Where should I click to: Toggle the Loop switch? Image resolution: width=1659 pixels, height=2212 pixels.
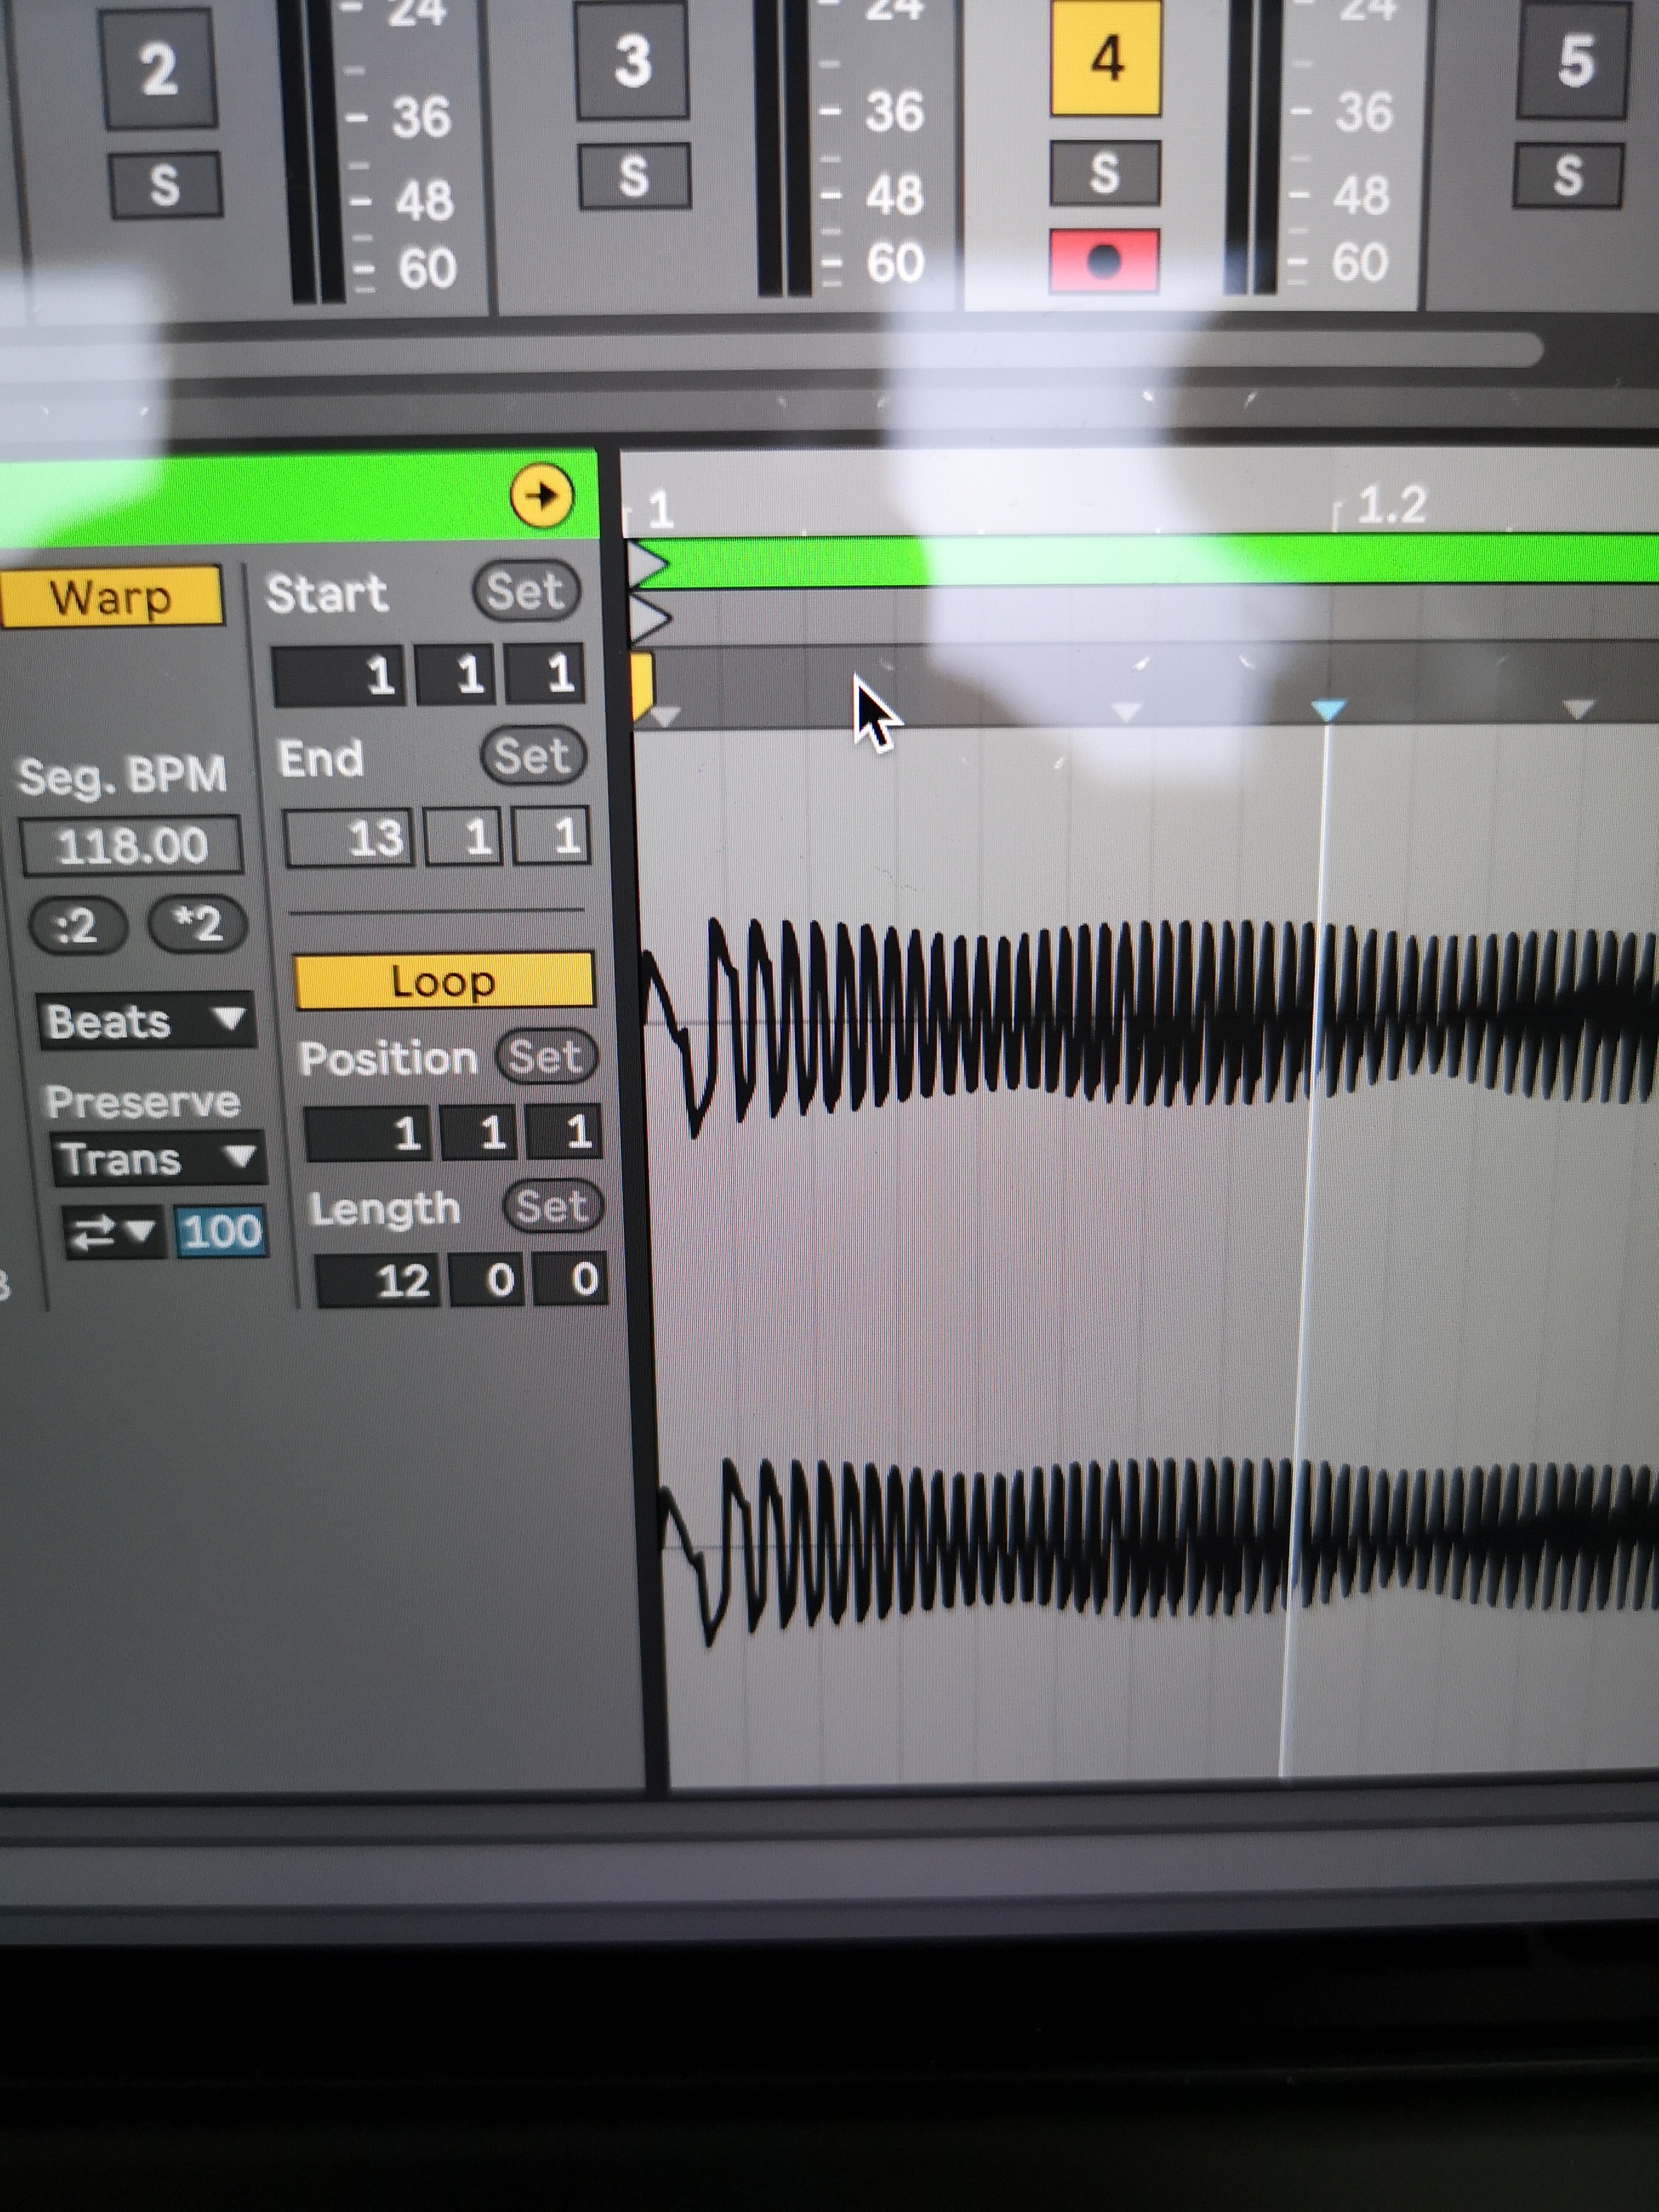click(x=443, y=981)
